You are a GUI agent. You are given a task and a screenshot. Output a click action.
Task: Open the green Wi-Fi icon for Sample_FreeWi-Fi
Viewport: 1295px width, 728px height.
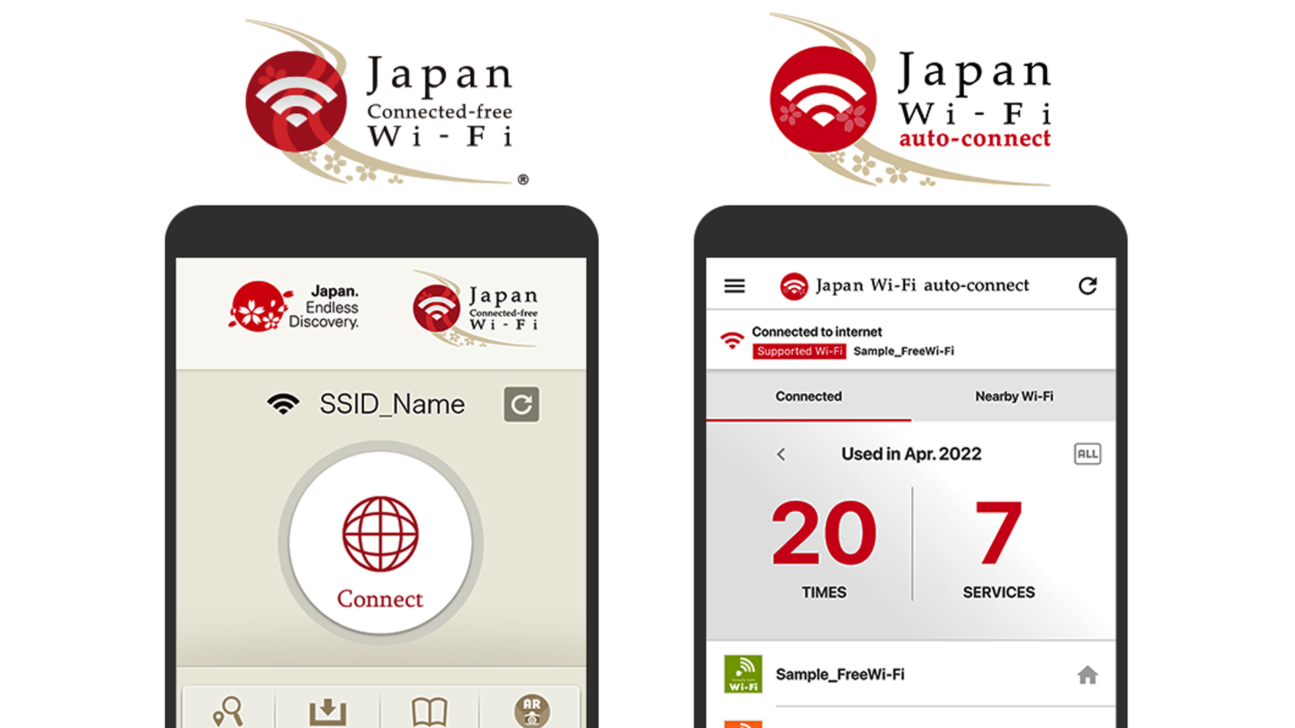[743, 674]
